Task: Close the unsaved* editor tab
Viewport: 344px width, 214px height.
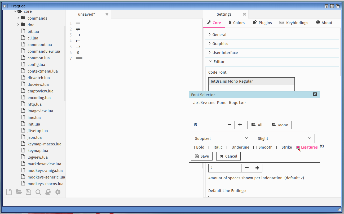Action: pyautogui.click(x=107, y=14)
